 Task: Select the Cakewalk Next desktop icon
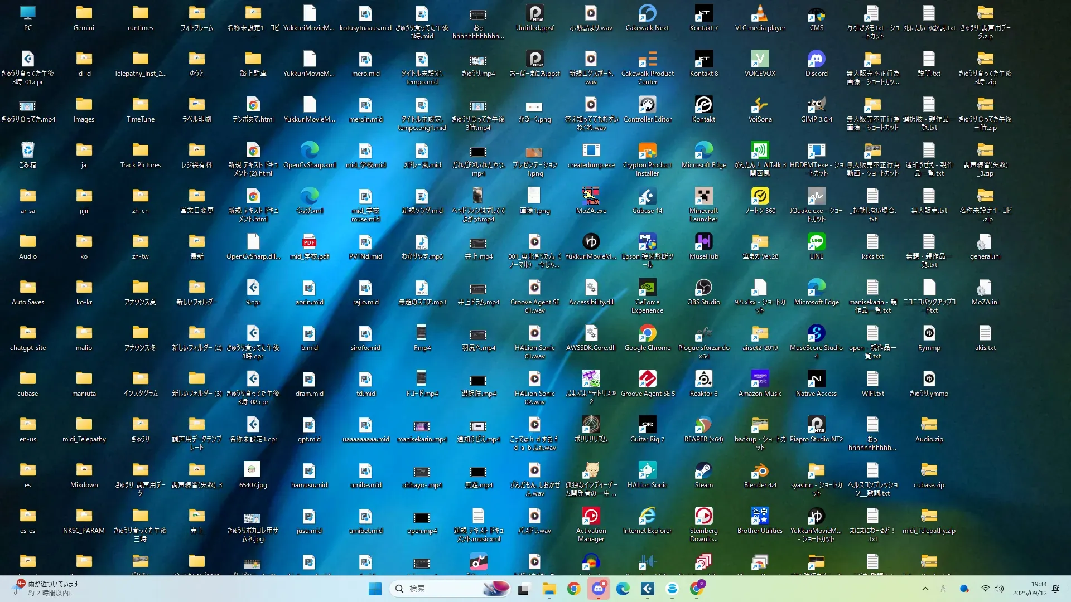[647, 14]
